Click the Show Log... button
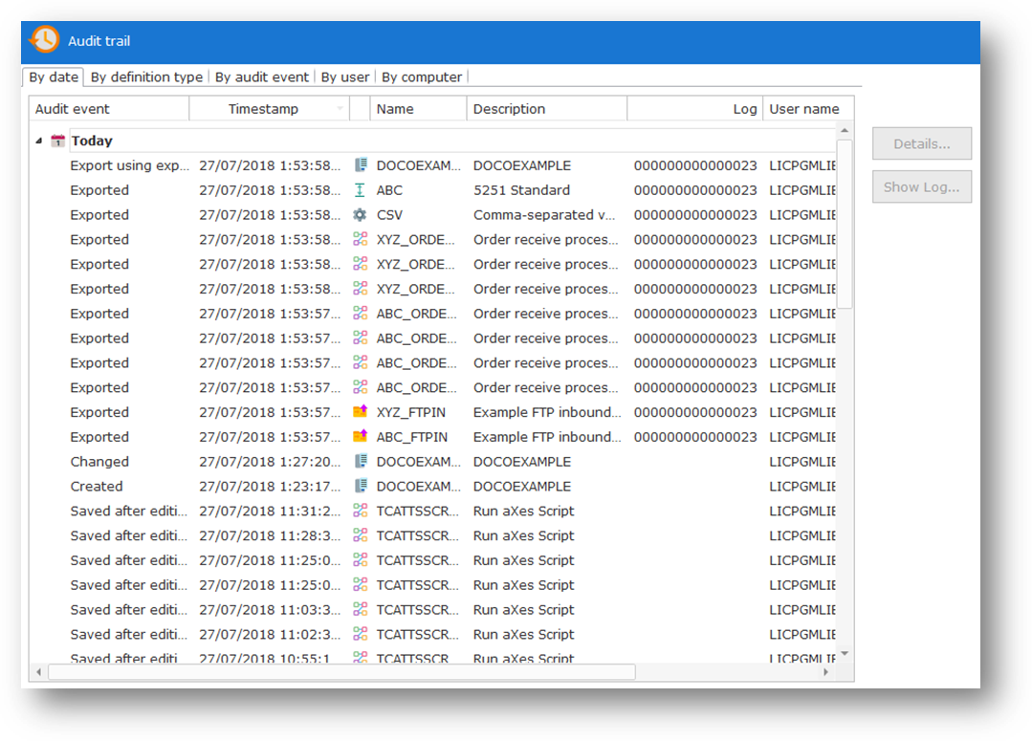 pyautogui.click(x=921, y=186)
